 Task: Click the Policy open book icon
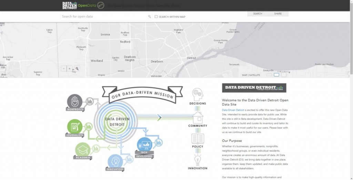(198, 139)
